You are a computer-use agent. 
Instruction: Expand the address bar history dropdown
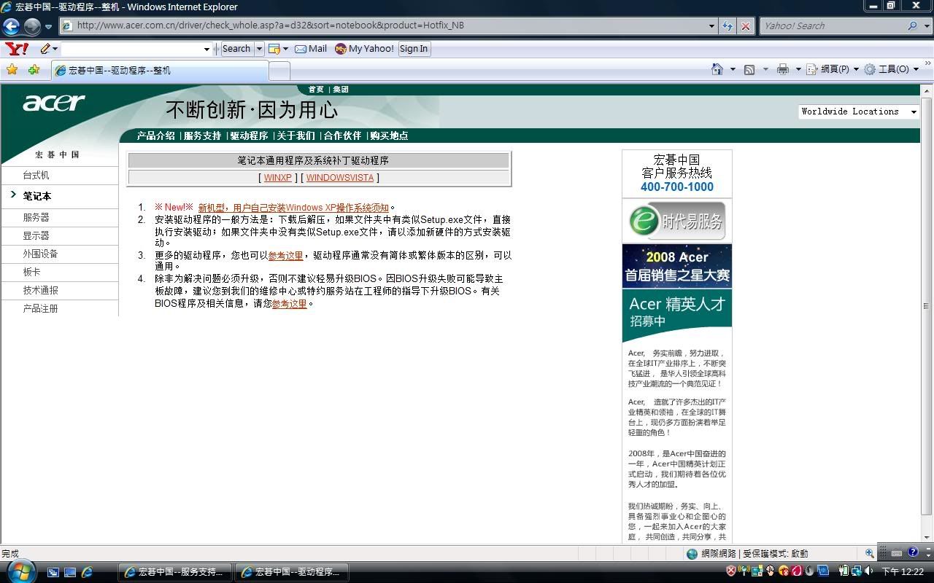click(x=712, y=26)
